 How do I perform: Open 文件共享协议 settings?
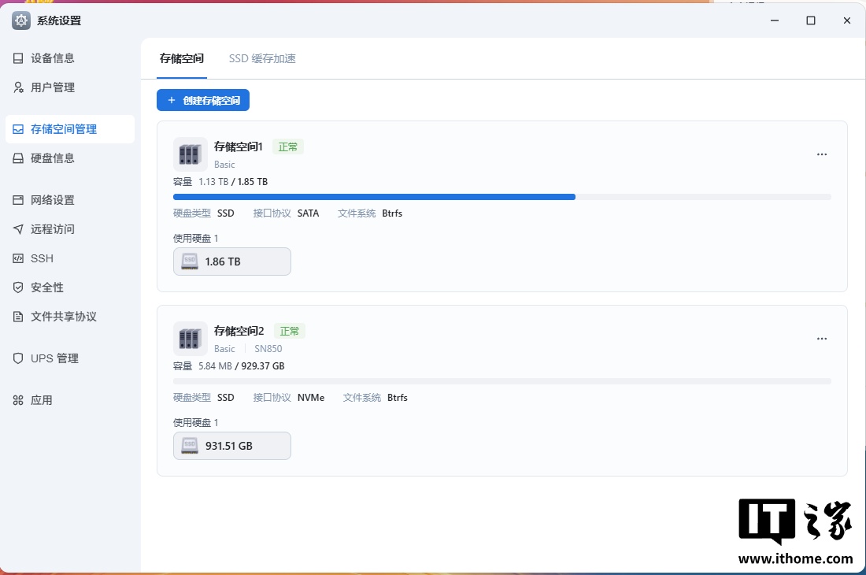(63, 317)
